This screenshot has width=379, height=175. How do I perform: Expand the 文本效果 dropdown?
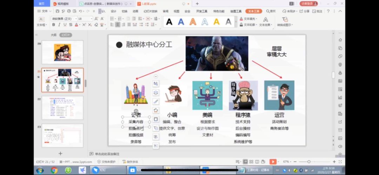click(x=266, y=25)
